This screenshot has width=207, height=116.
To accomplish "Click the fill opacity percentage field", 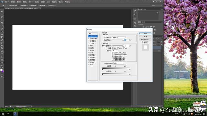I will pyautogui.click(x=127, y=46).
